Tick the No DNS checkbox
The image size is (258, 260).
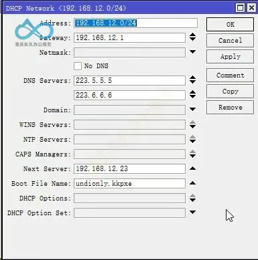78,66
